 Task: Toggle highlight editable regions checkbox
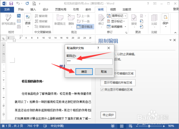102,90
